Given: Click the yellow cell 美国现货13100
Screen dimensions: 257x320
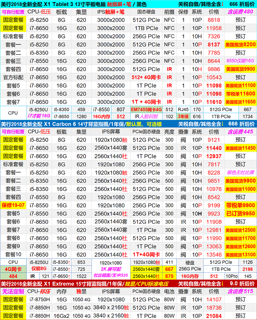Looking at the screenshot, I should pyautogui.click(x=240, y=255).
